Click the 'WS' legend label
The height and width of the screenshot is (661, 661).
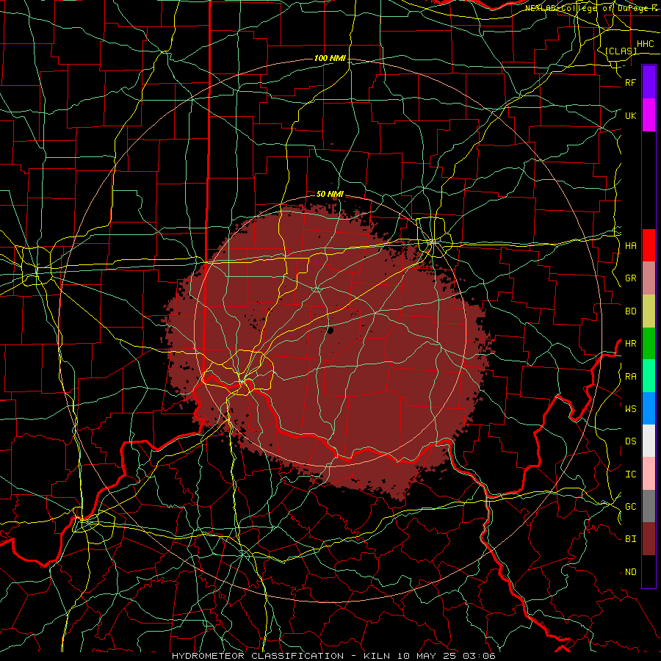coord(631,409)
